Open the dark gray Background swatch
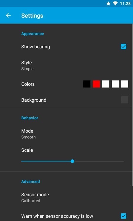133x221 pixels. tap(125, 100)
